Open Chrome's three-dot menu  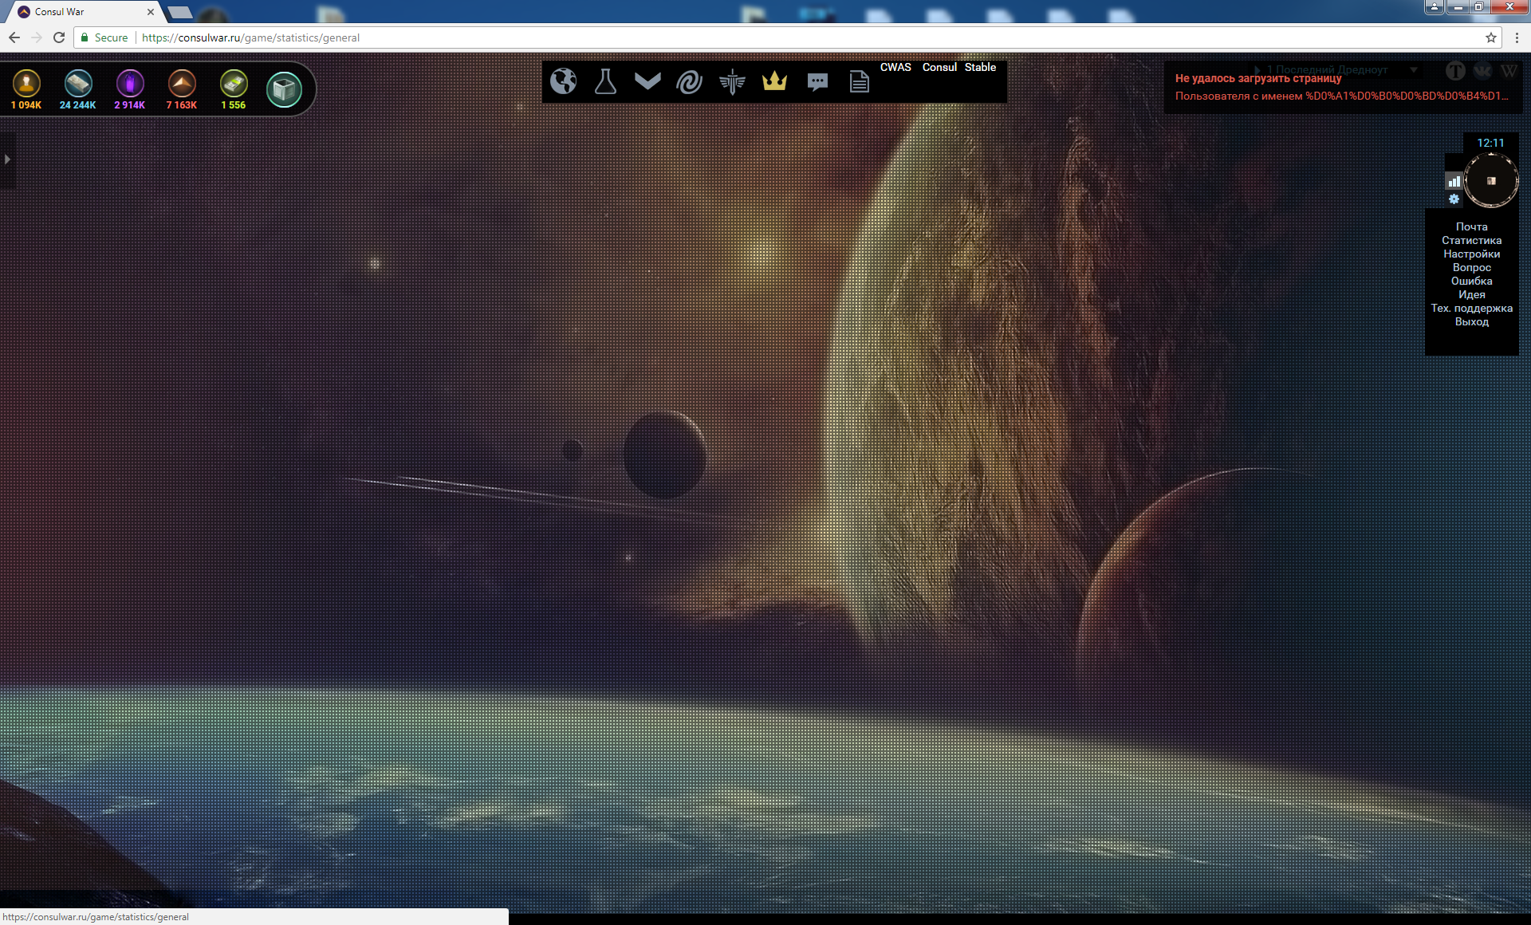[x=1517, y=37]
